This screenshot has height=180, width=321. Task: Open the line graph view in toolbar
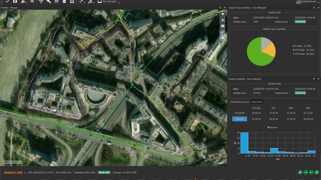point(7,1)
